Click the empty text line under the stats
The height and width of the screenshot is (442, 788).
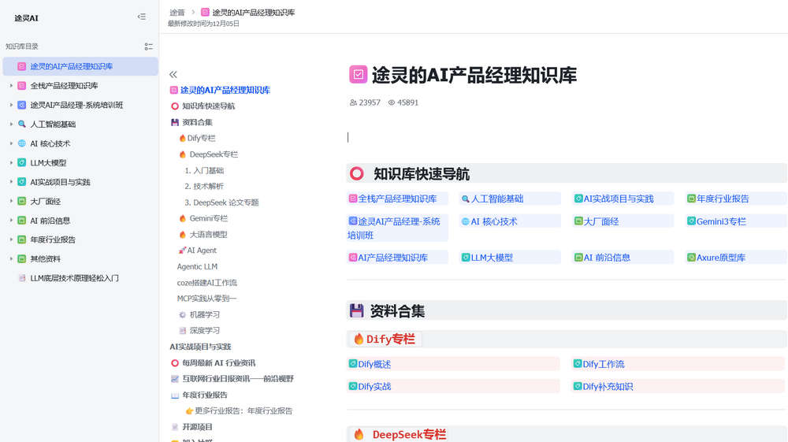click(567, 137)
